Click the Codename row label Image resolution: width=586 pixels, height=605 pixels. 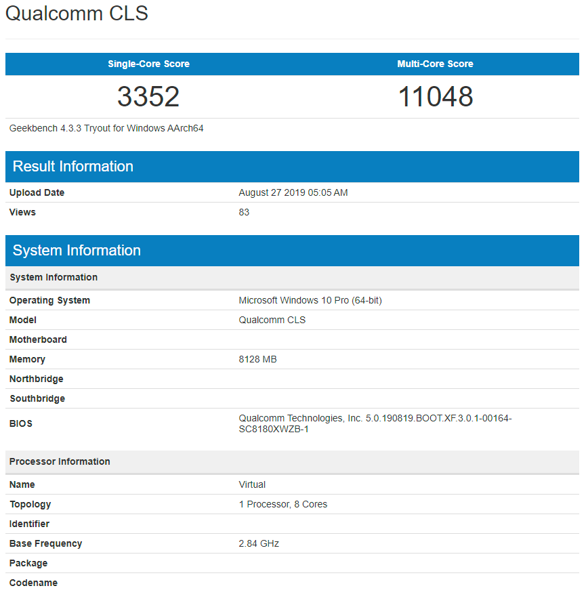click(33, 583)
